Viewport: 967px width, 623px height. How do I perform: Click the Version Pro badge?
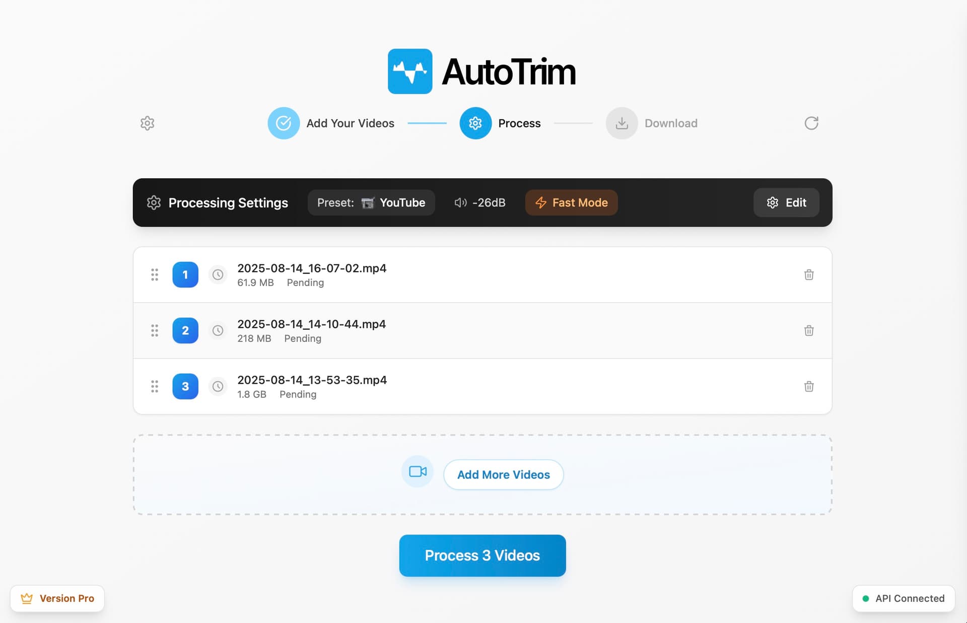[x=57, y=598]
